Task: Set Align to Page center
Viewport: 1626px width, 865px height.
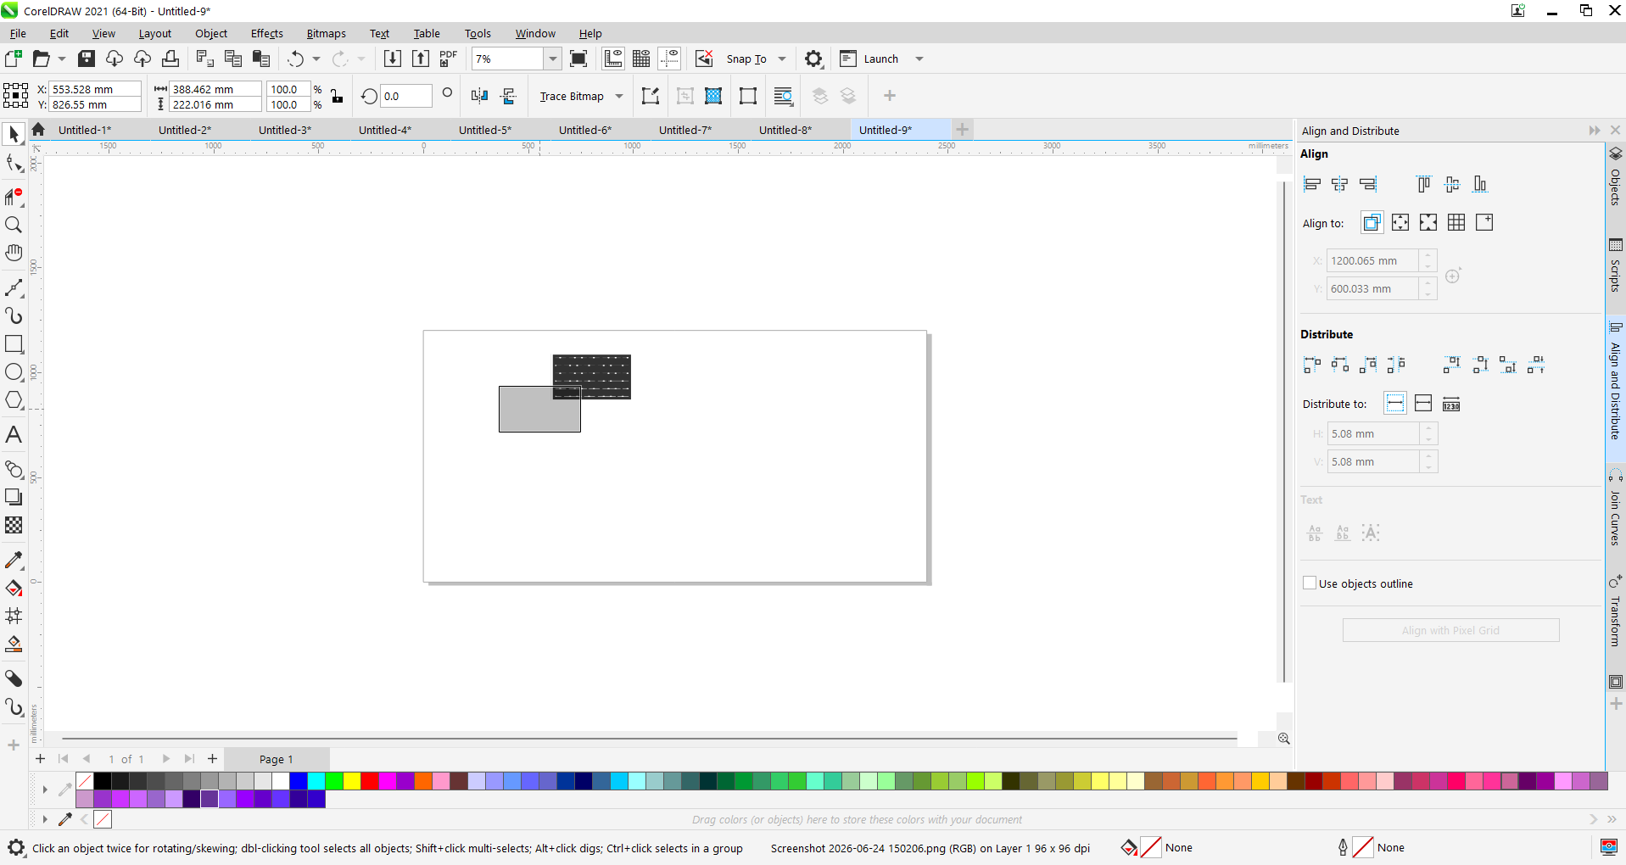Action: [1428, 222]
